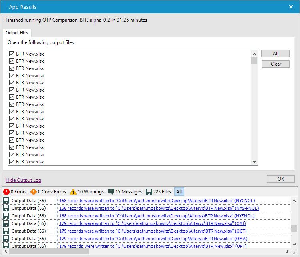The height and width of the screenshot is (257, 300).
Task: Show the 10 Warnings filter
Action: pos(87,192)
